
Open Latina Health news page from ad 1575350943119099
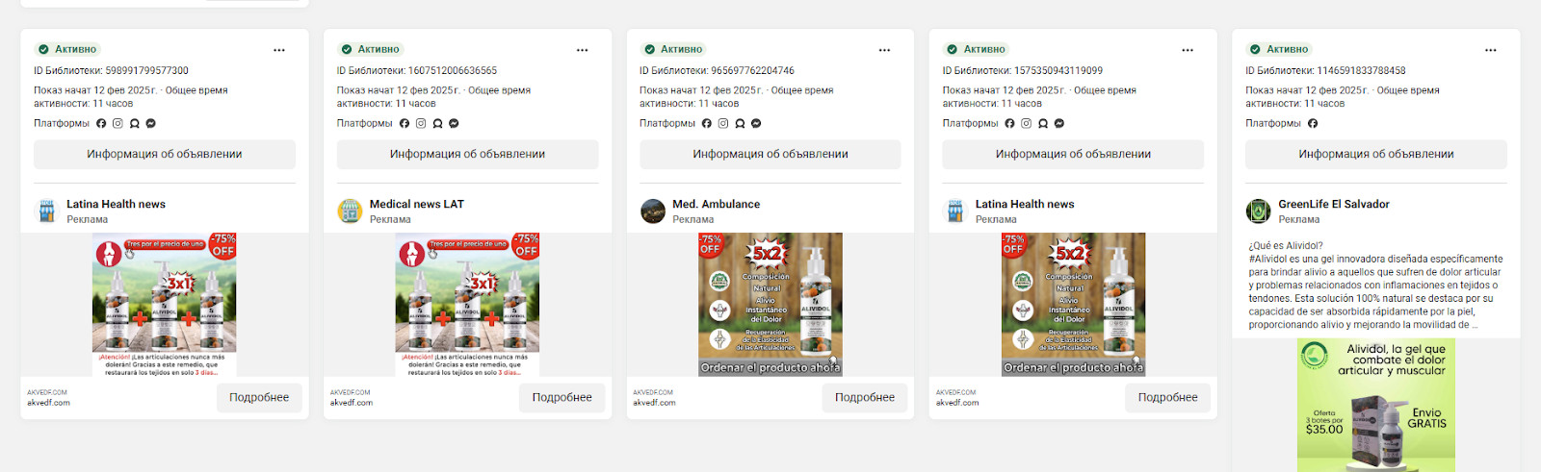point(1025,204)
